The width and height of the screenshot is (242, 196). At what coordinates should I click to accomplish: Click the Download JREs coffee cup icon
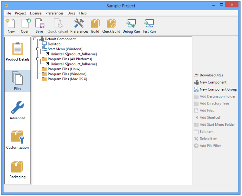(196, 75)
